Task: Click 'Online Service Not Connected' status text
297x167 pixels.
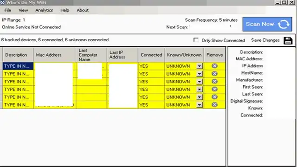Action: [31, 27]
